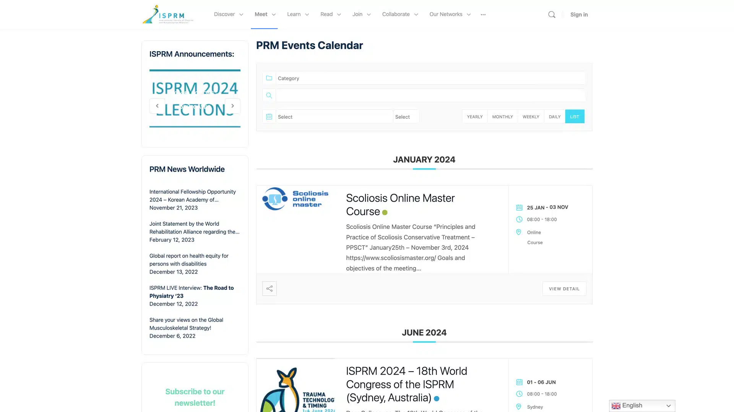Click the 'November 21, 2023' news date
This screenshot has height=412, width=734.
pos(174,208)
